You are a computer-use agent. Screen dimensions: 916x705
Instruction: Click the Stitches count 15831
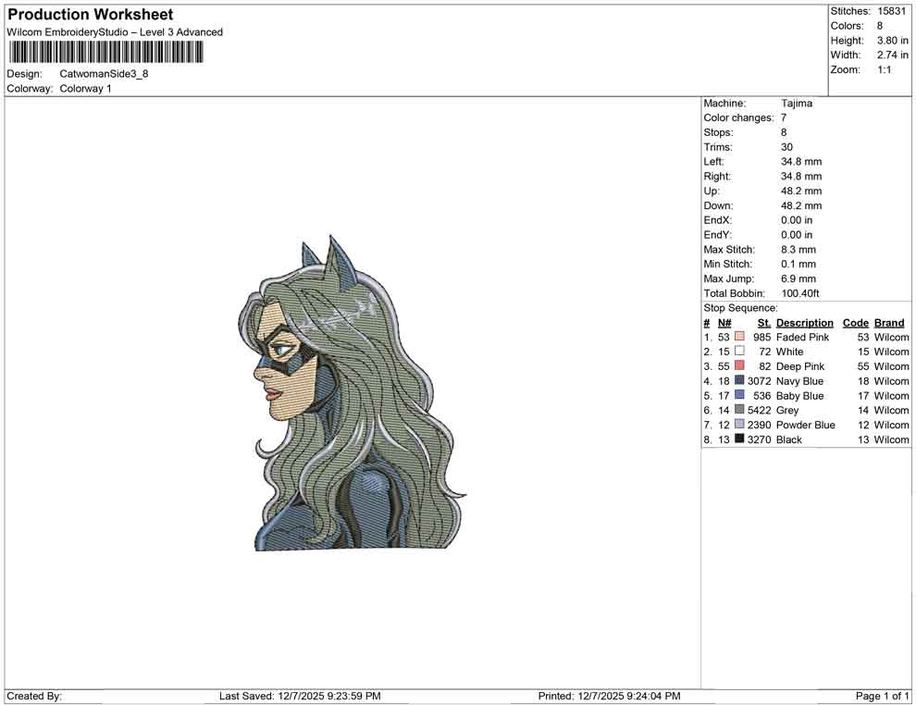tap(894, 11)
